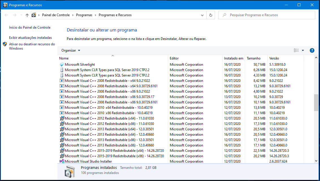Image resolution: width=320 pixels, height=181 pixels.
Task: Click the scrollbar down arrow
Action: click(x=316, y=161)
